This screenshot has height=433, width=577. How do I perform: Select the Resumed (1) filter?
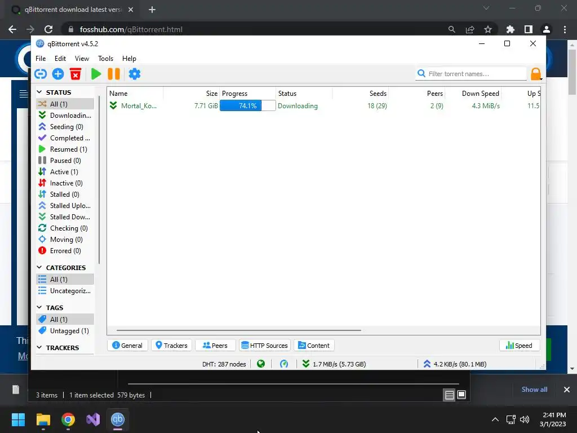click(65, 149)
